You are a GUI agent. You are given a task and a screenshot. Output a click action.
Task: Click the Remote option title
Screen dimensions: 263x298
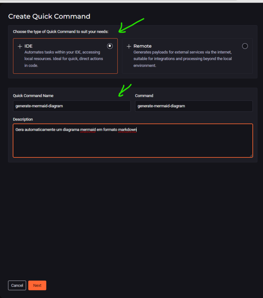click(142, 46)
